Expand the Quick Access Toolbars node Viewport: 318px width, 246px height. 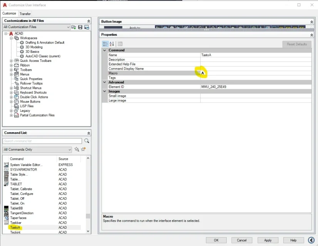(x=12, y=61)
